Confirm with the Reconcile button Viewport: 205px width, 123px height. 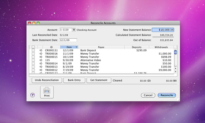[x=167, y=95]
